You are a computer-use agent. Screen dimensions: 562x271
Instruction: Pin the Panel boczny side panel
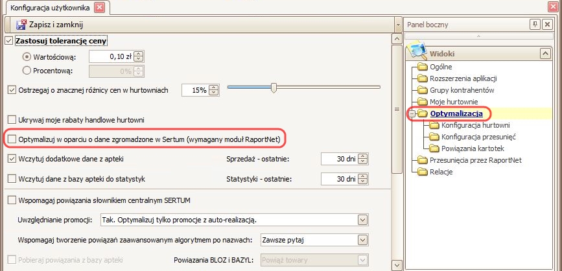[535, 24]
